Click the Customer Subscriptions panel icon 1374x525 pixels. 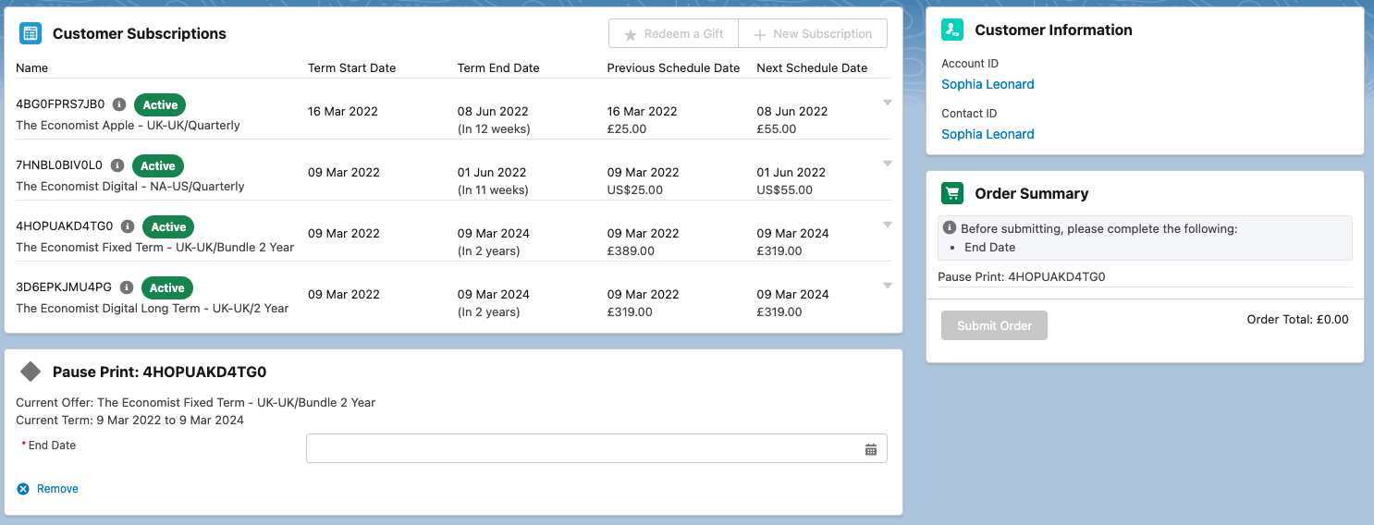tap(31, 33)
